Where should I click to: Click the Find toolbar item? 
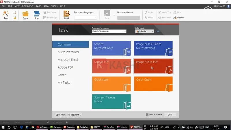point(177,12)
